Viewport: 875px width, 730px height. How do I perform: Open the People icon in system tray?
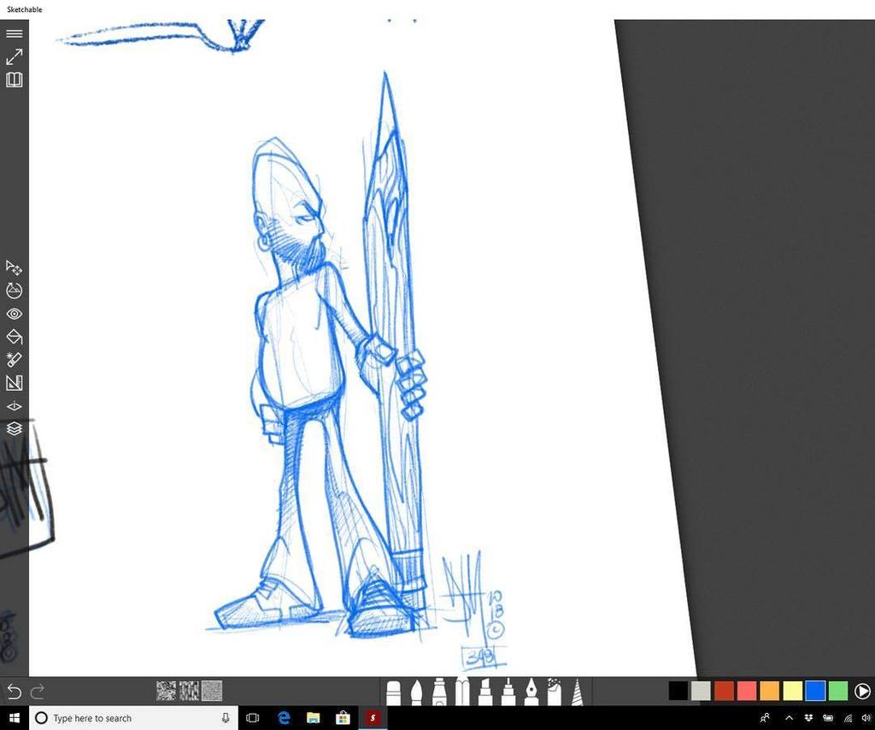click(x=765, y=718)
